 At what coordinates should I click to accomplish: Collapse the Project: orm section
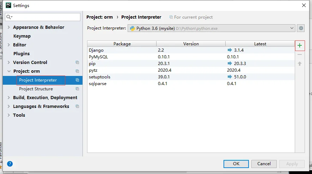click(9, 71)
